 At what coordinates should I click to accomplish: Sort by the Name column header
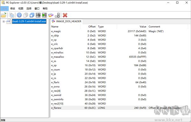pyautogui.click(x=65, y=27)
